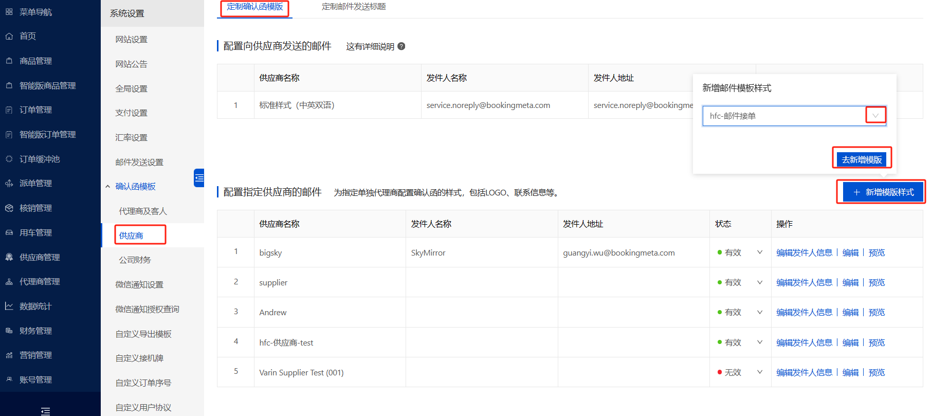
Task: Open 自定义订单序号 menu item
Action: 143,383
